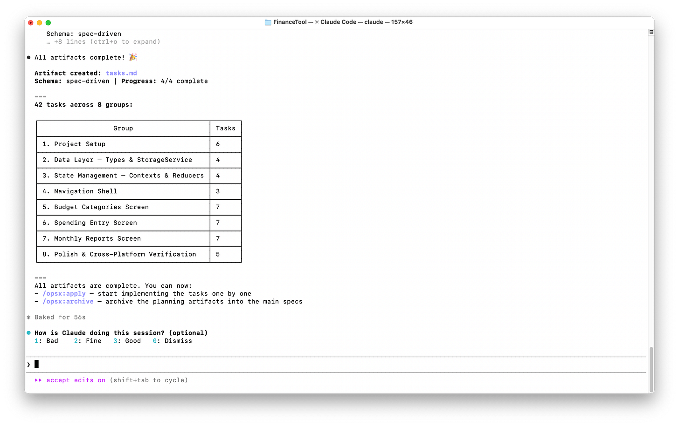679x426 pixels.
Task: Dismiss the session feedback prompt
Action: click(173, 341)
